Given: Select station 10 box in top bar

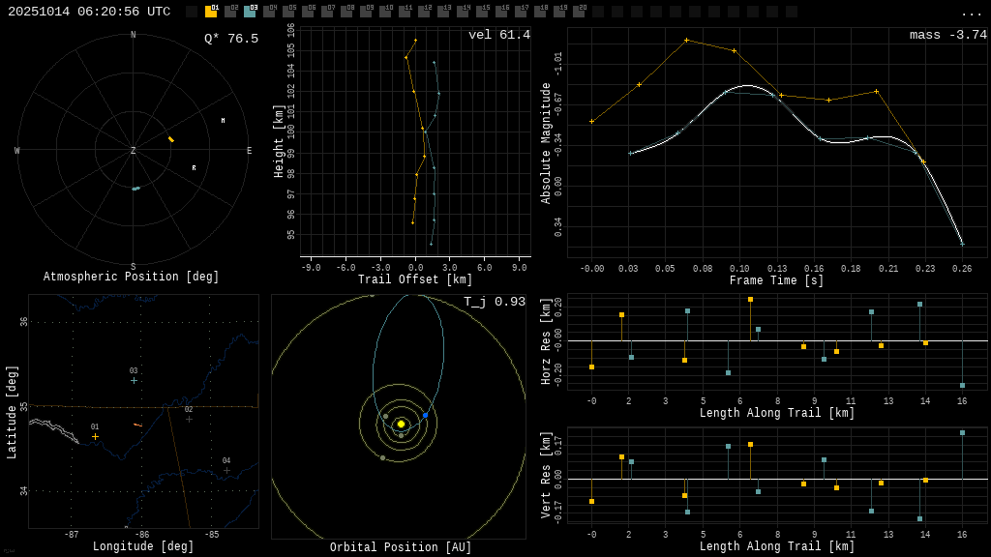Looking at the screenshot, I should pos(385,12).
